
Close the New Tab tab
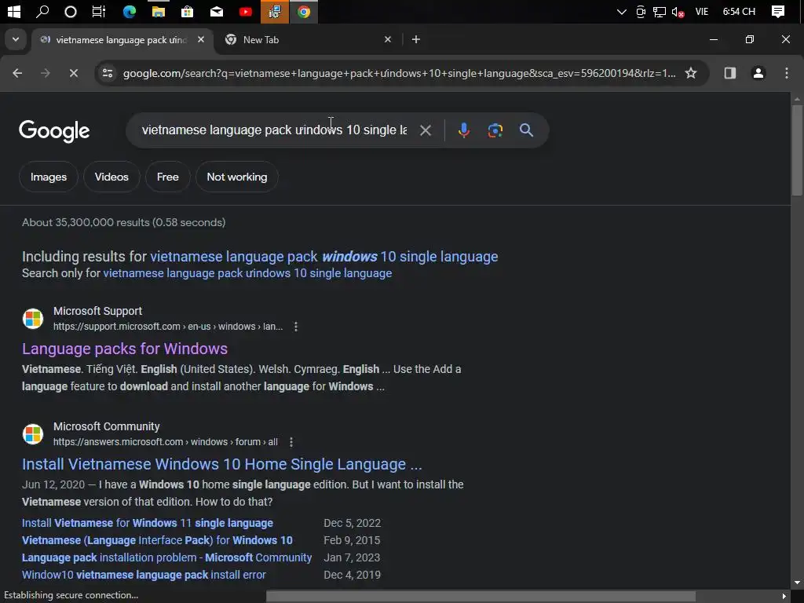(388, 39)
